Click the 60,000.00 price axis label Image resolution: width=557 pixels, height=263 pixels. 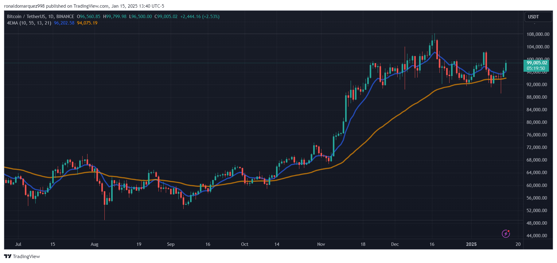click(x=537, y=185)
